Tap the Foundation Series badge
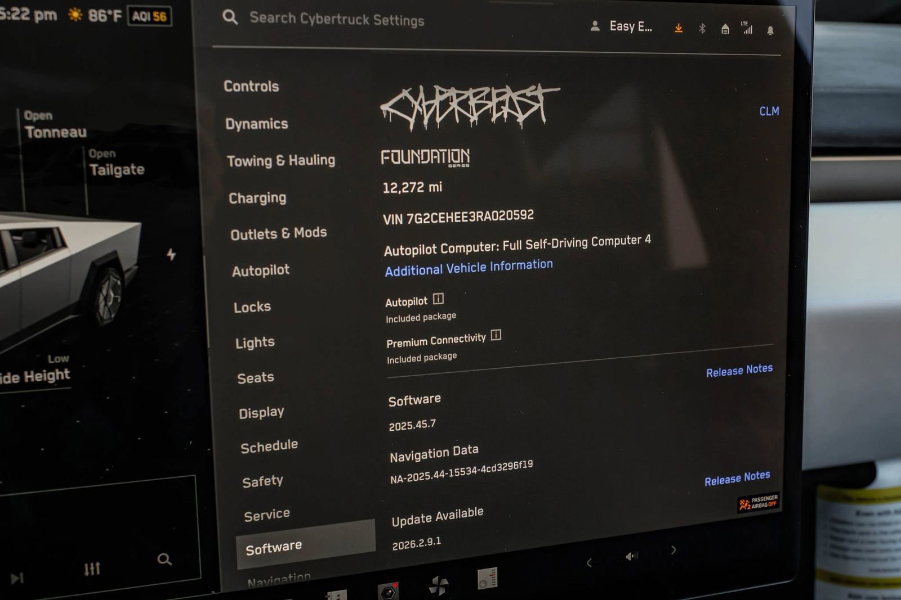901x600 pixels. pyautogui.click(x=425, y=157)
